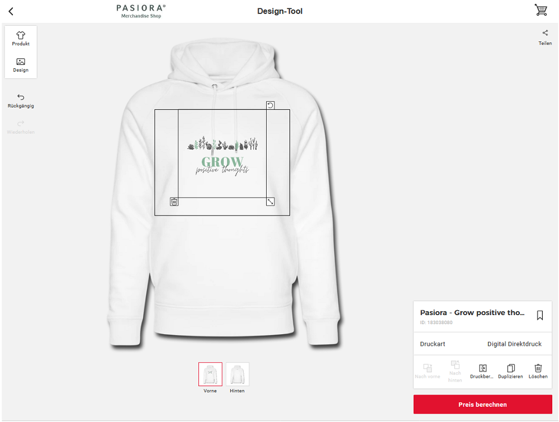Undo with the Rückgängig arrow

[21, 101]
